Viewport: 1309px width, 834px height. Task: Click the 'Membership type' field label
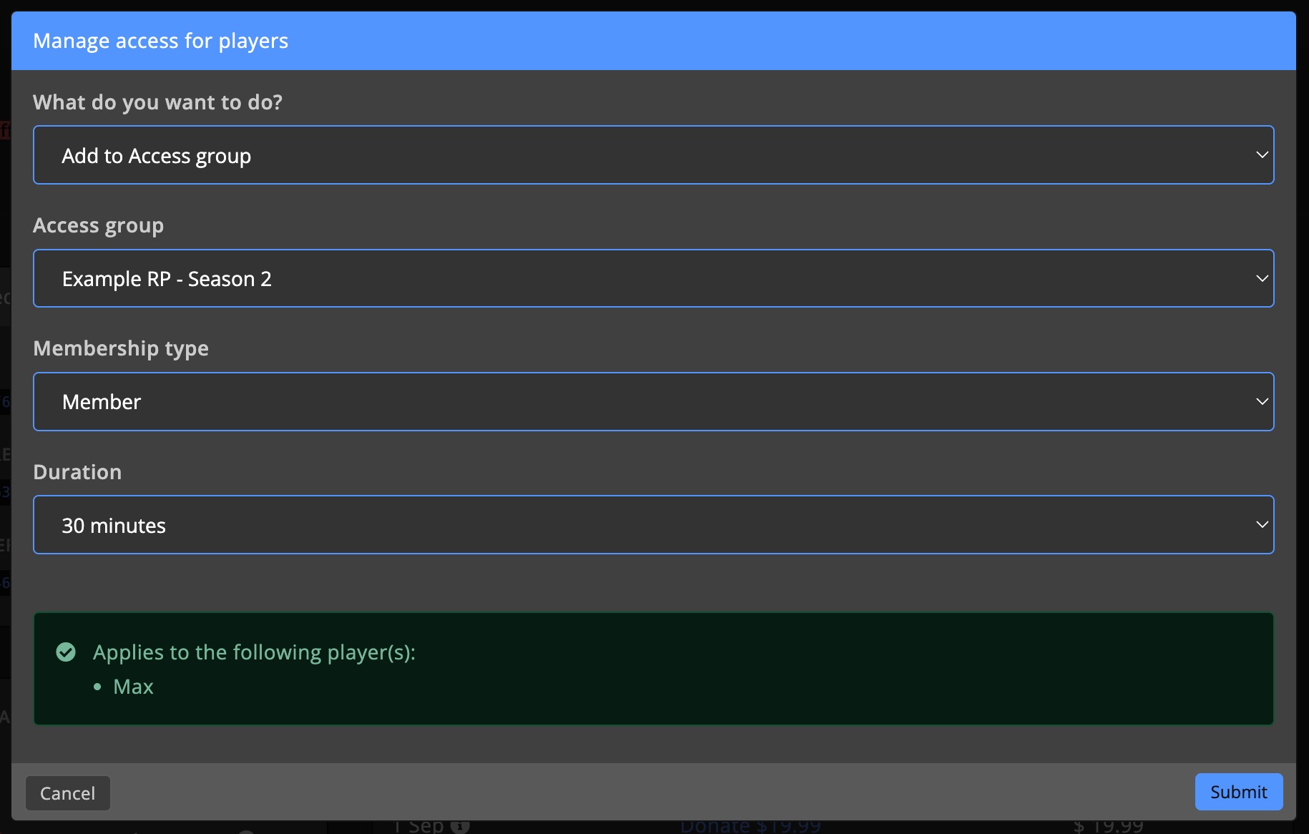121,348
